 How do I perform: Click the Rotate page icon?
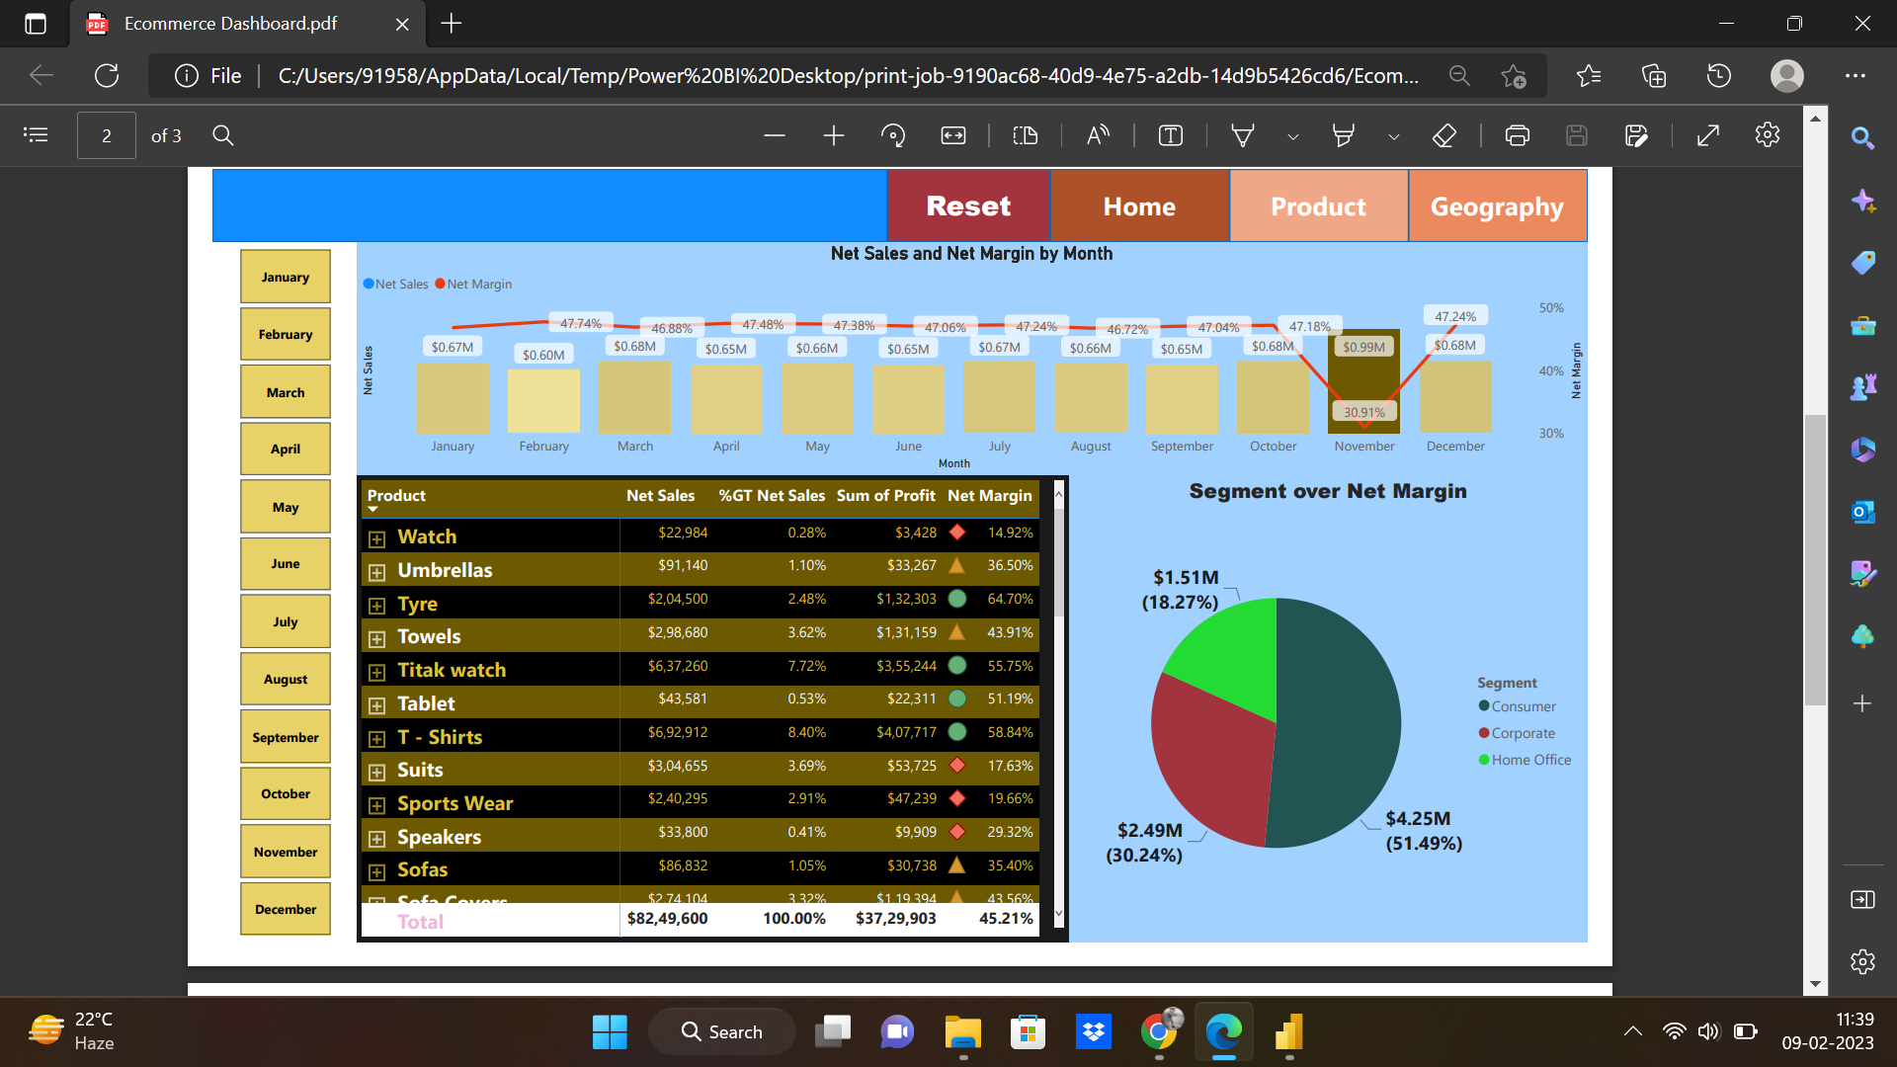coord(893,135)
